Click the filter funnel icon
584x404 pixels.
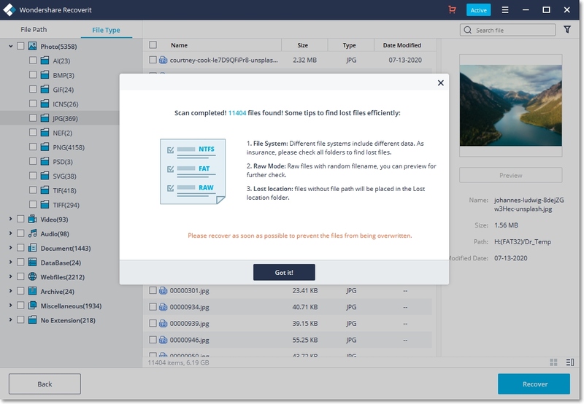coord(568,30)
